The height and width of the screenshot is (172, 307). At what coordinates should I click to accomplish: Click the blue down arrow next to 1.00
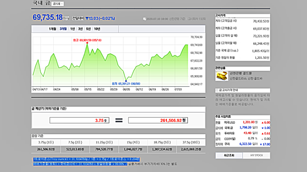[262, 128]
